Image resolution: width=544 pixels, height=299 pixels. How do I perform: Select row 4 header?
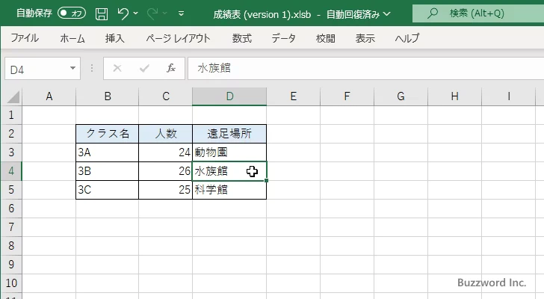tap(11, 171)
